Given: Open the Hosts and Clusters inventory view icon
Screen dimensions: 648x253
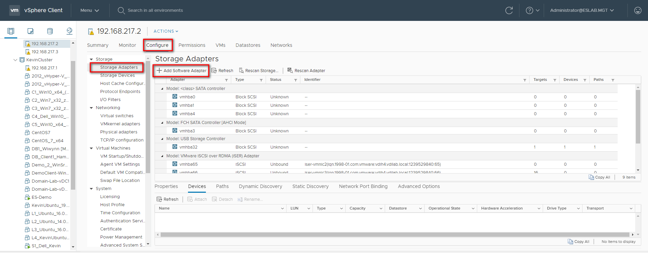Looking at the screenshot, I should point(11,31).
